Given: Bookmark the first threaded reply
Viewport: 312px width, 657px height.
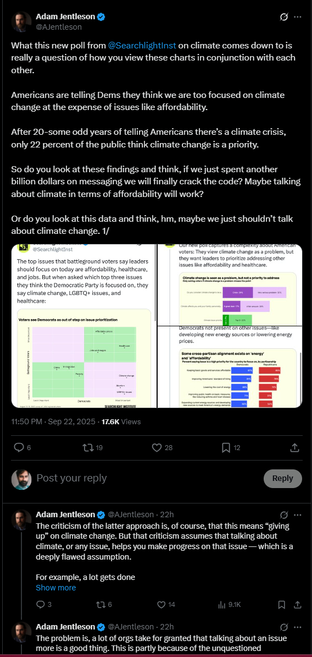Looking at the screenshot, I should (282, 605).
